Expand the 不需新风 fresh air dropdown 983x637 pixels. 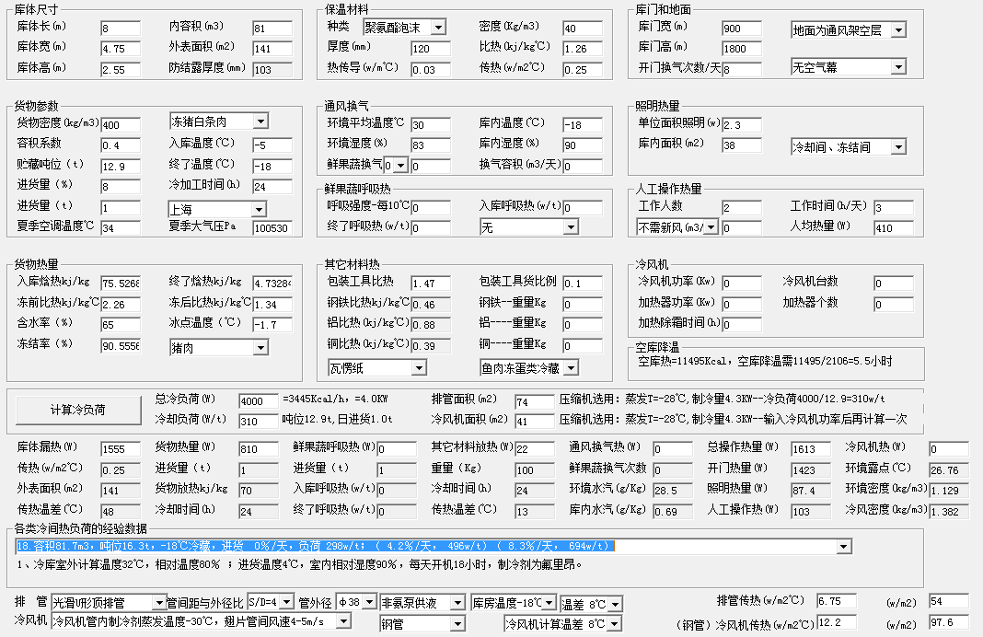711,227
